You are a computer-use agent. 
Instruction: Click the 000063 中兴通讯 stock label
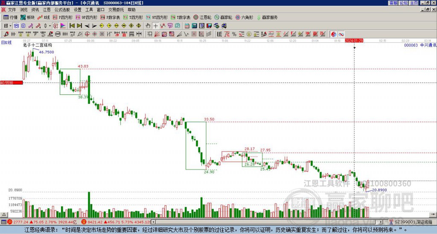click(x=420, y=45)
